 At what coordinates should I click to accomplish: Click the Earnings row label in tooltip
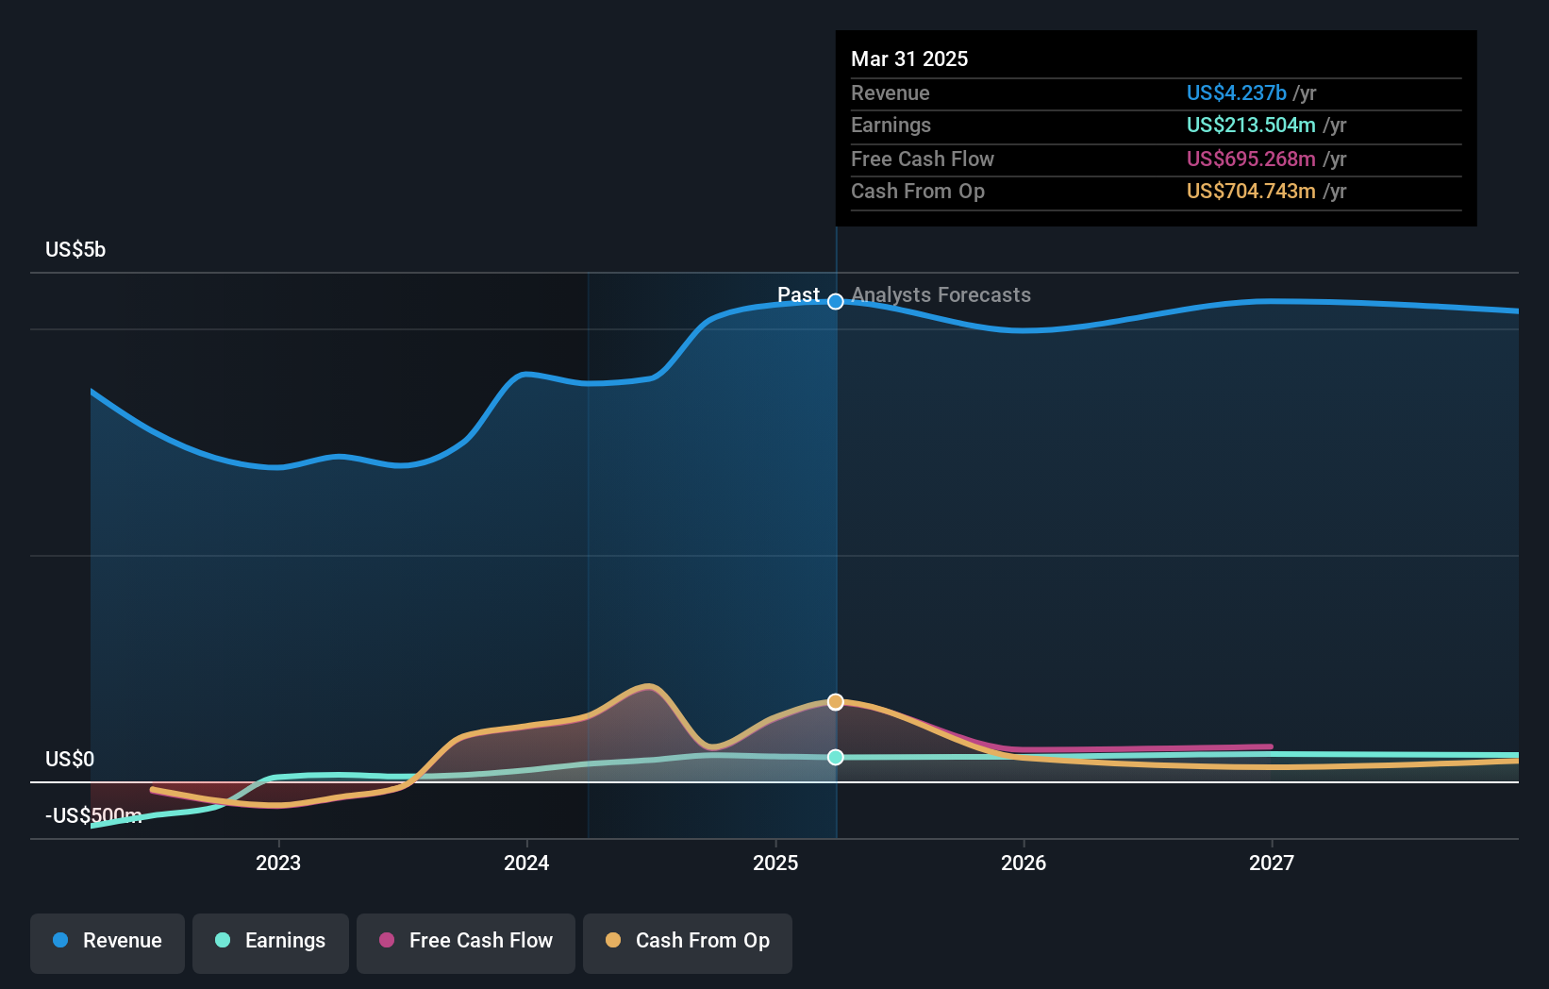point(891,126)
